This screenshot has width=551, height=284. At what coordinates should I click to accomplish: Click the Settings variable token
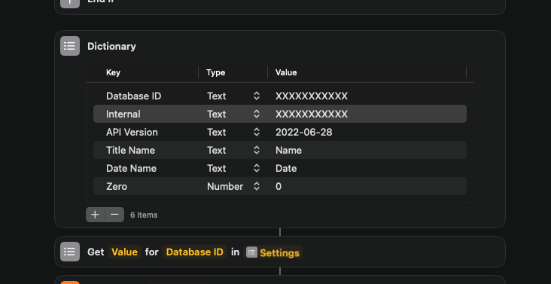[x=272, y=252]
